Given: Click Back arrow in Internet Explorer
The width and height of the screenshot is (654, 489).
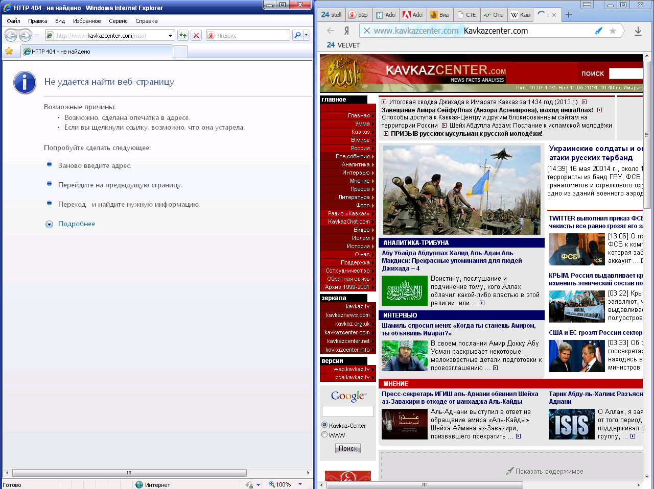Looking at the screenshot, I should [x=11, y=35].
